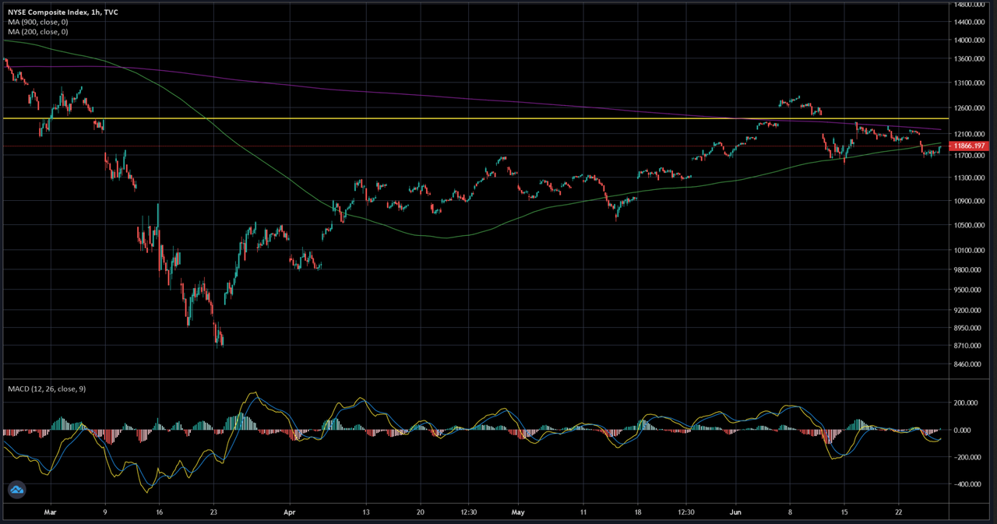Click the 11 date label on time axis
Screen dimensions: 997x524
[583, 514]
